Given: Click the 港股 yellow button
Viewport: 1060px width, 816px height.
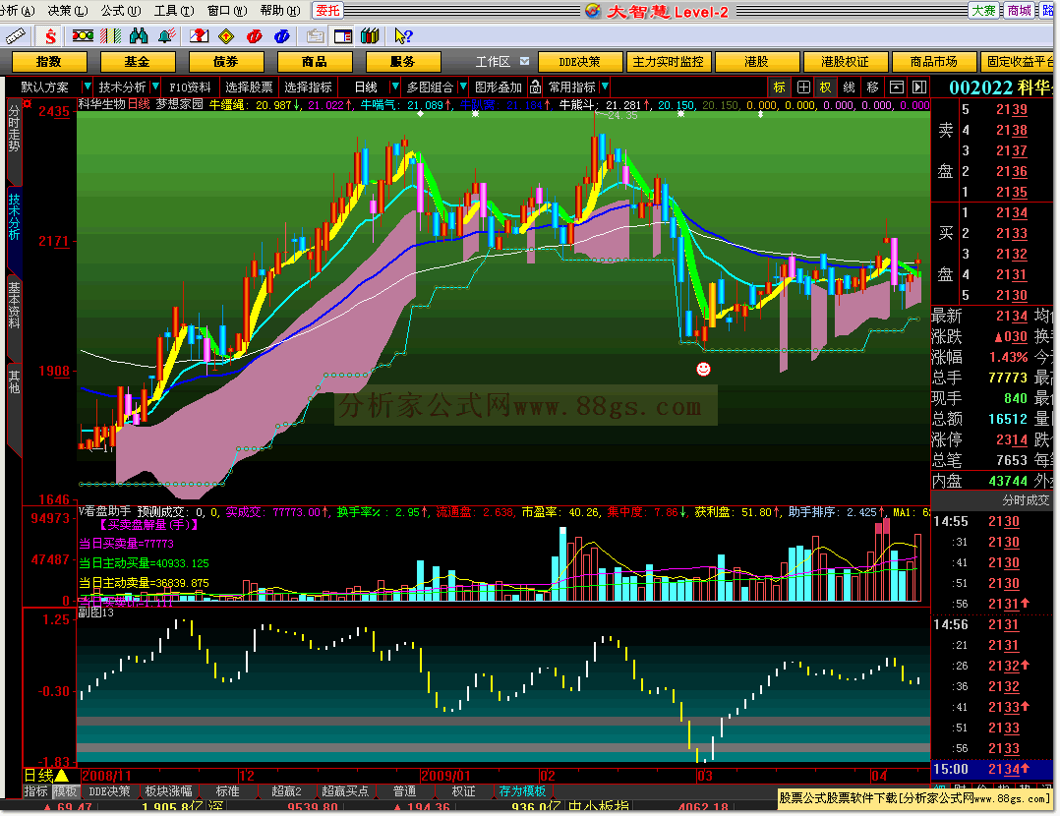Looking at the screenshot, I should 756,62.
